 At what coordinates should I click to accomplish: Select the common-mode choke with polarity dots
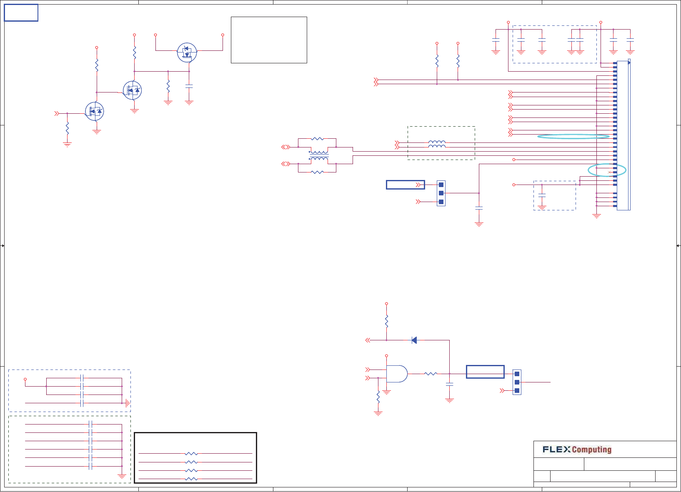tap(319, 155)
